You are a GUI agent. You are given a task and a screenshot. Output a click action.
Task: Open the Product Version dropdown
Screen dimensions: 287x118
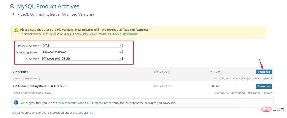(82, 45)
